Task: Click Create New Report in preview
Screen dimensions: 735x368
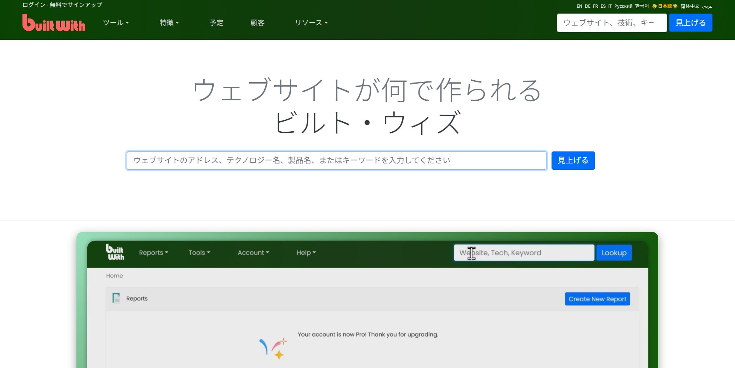Action: (x=597, y=299)
